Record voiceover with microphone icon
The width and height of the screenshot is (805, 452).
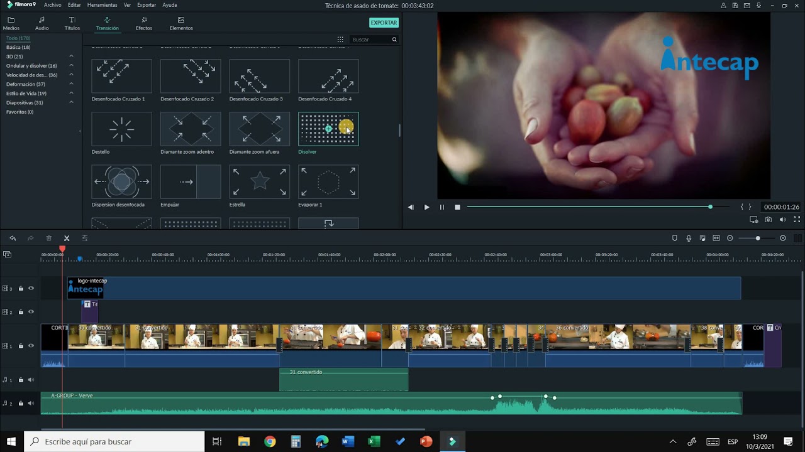[689, 238]
